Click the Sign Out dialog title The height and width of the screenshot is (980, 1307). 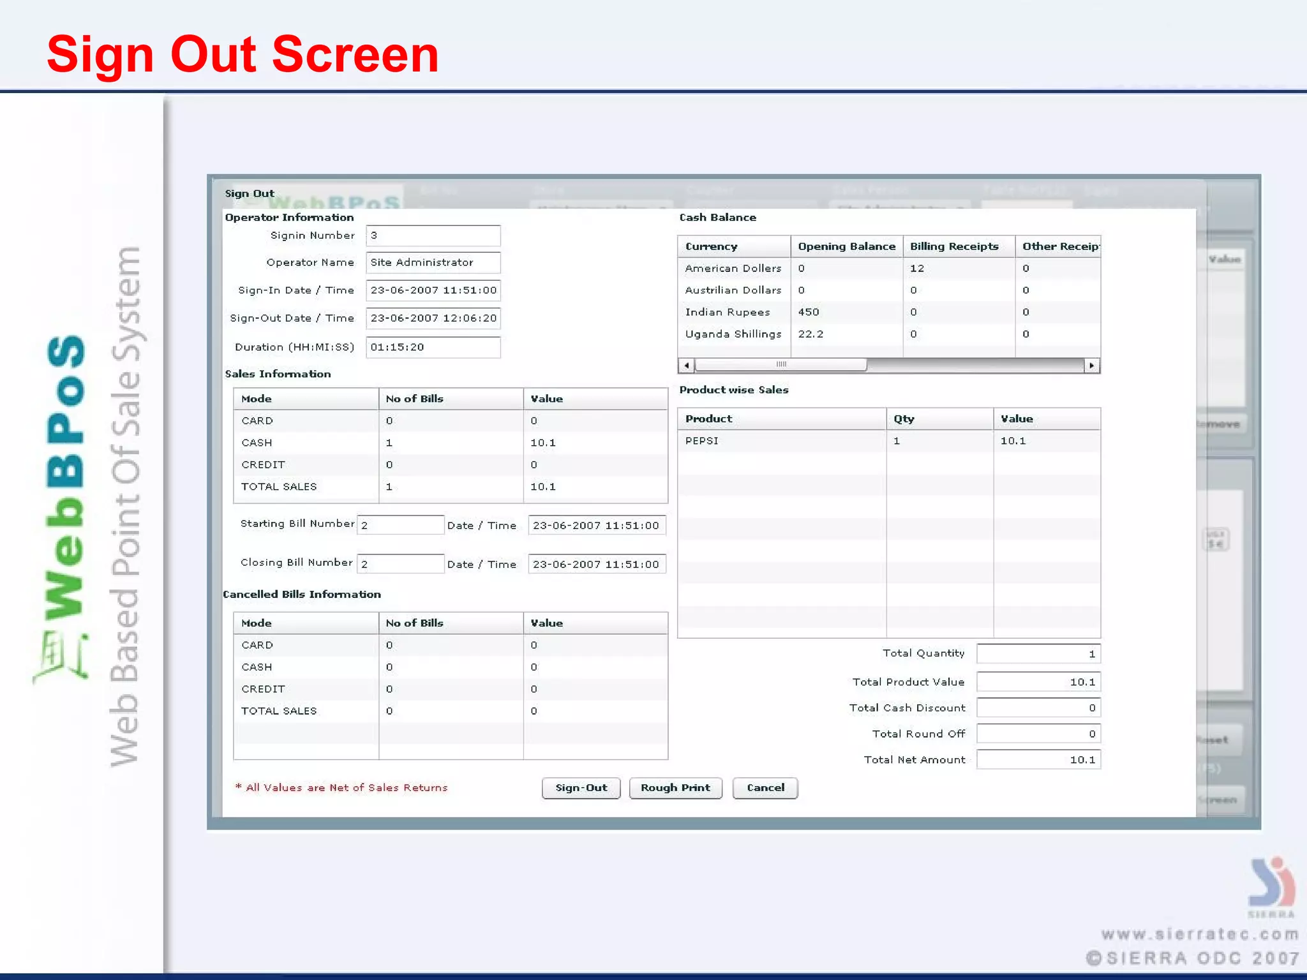click(x=250, y=193)
